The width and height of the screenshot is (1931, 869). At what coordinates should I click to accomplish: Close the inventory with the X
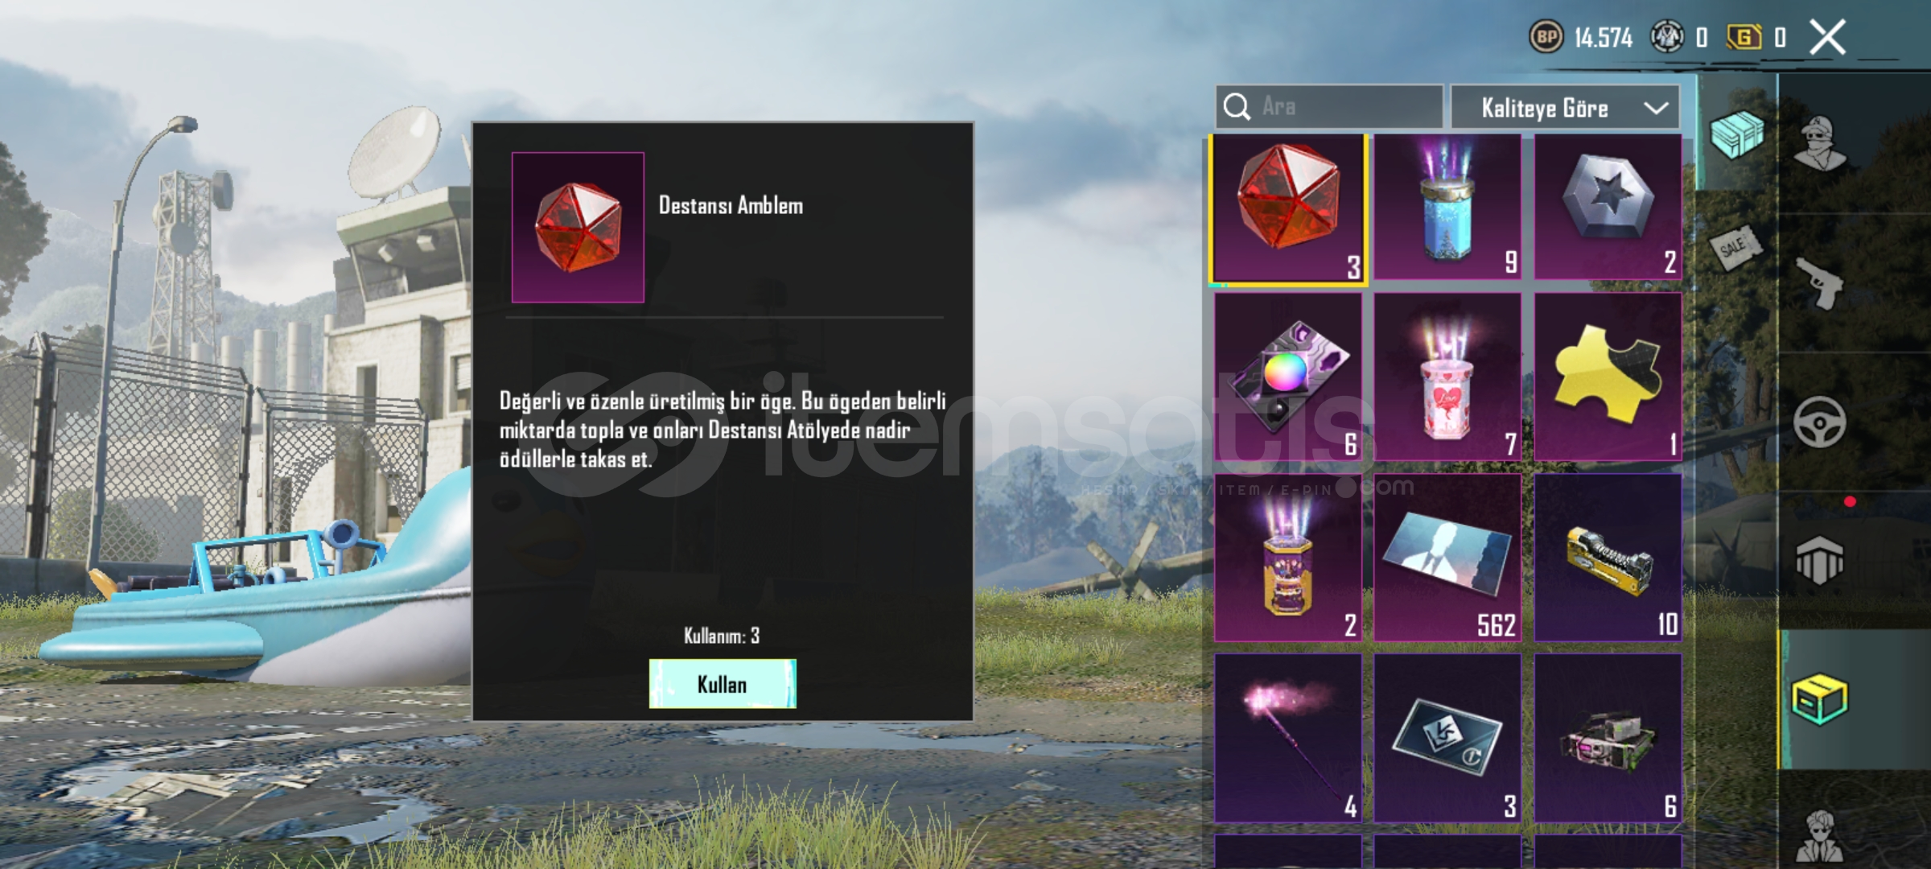click(x=1827, y=37)
